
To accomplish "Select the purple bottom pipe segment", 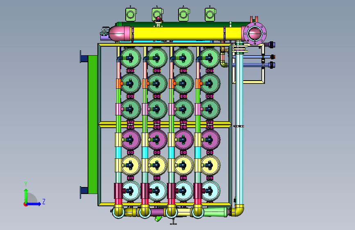I will coord(157,212).
